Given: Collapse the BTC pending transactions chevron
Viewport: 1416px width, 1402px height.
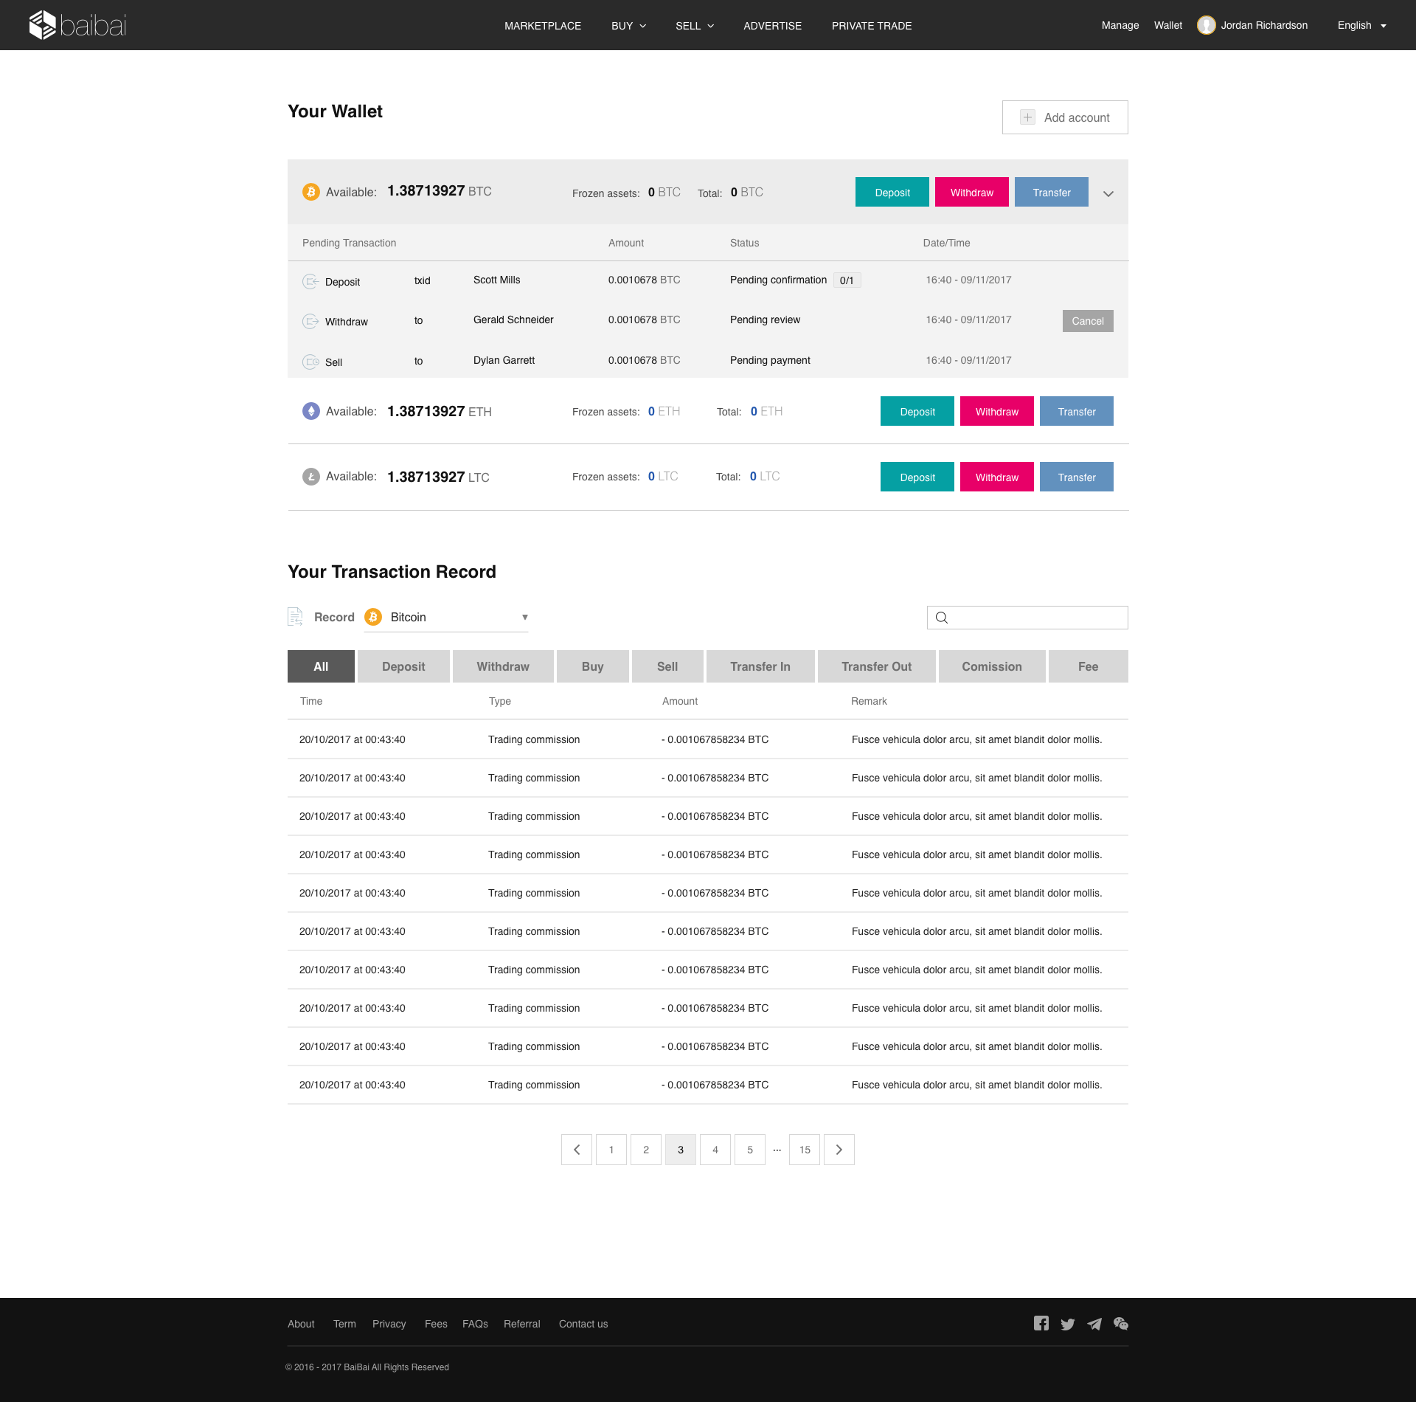Looking at the screenshot, I should tap(1108, 193).
